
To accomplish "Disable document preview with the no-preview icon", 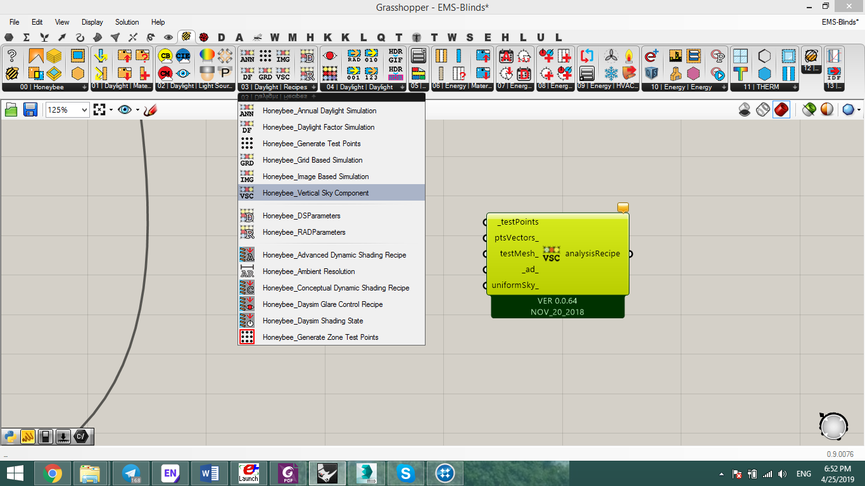I will pos(745,109).
